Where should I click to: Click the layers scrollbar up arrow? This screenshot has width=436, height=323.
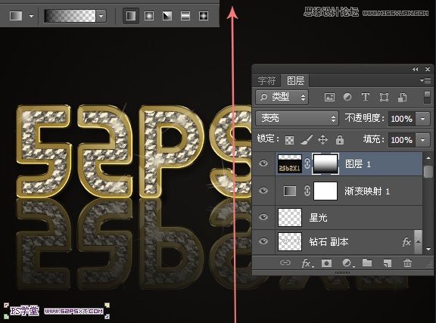click(428, 157)
